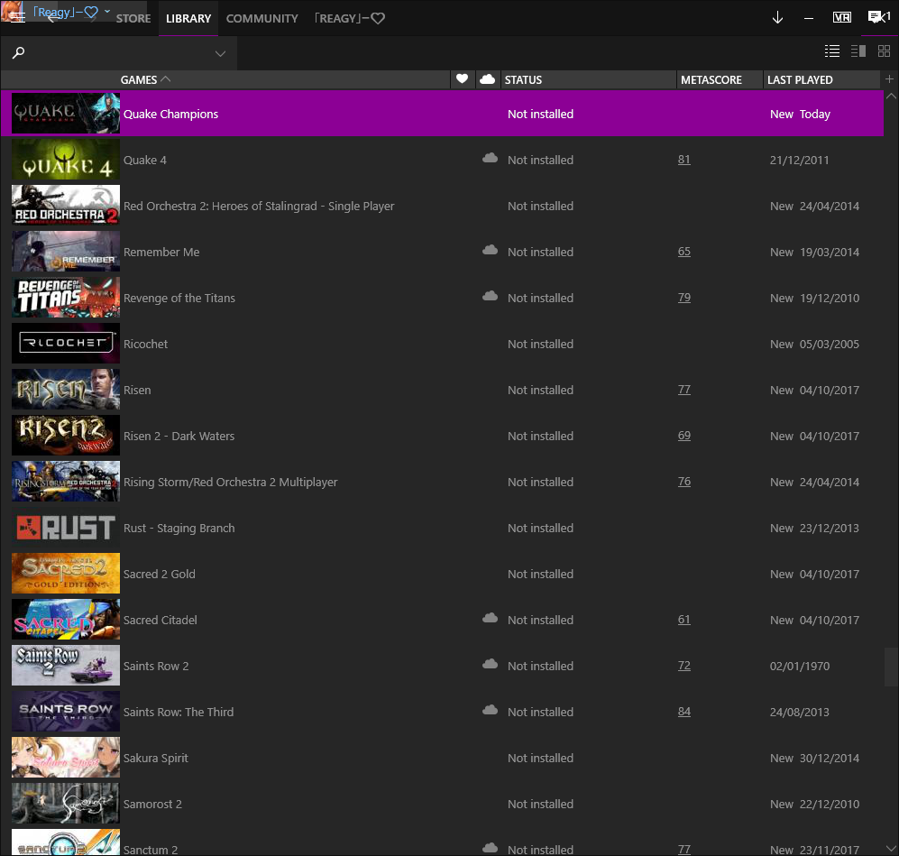Select the Ricochet game title
The height and width of the screenshot is (856, 899).
point(146,344)
